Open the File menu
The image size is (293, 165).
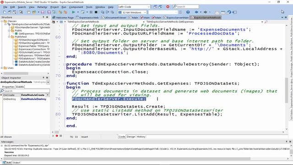[5, 7]
